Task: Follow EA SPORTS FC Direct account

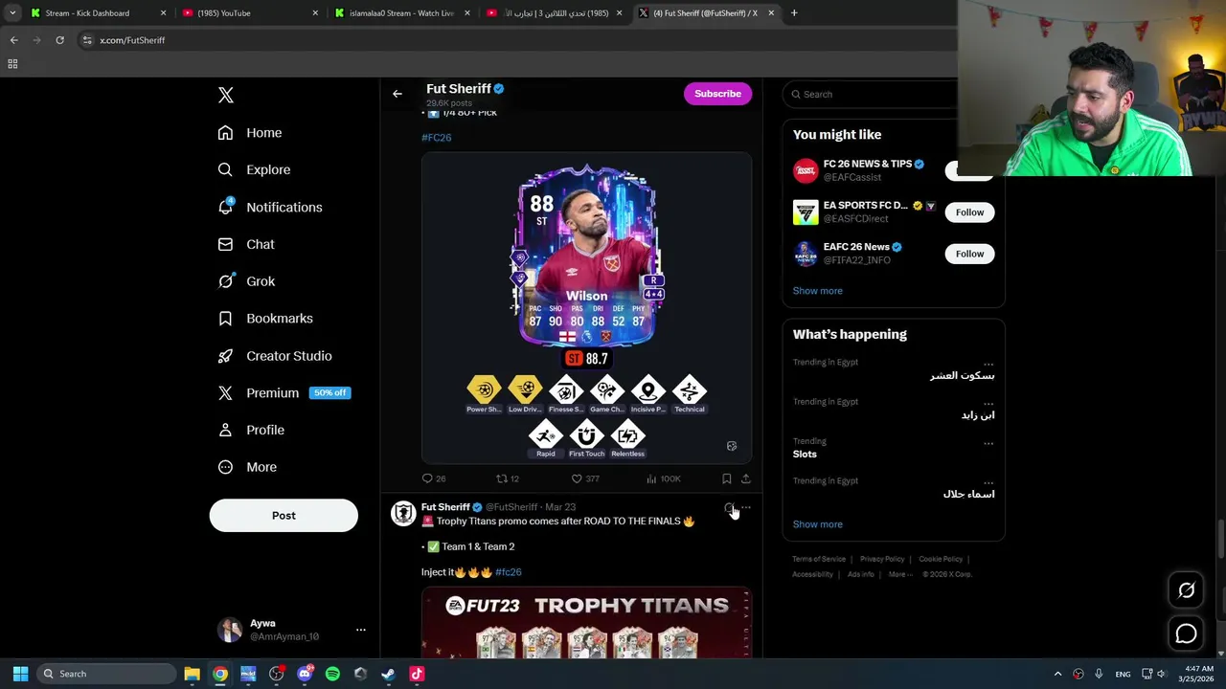Action: pyautogui.click(x=969, y=212)
